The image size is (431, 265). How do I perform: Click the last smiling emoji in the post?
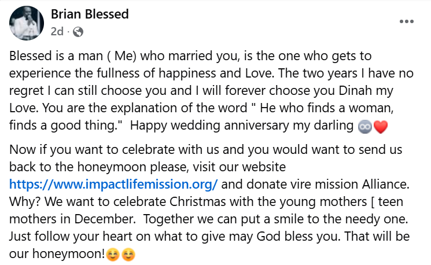point(128,254)
